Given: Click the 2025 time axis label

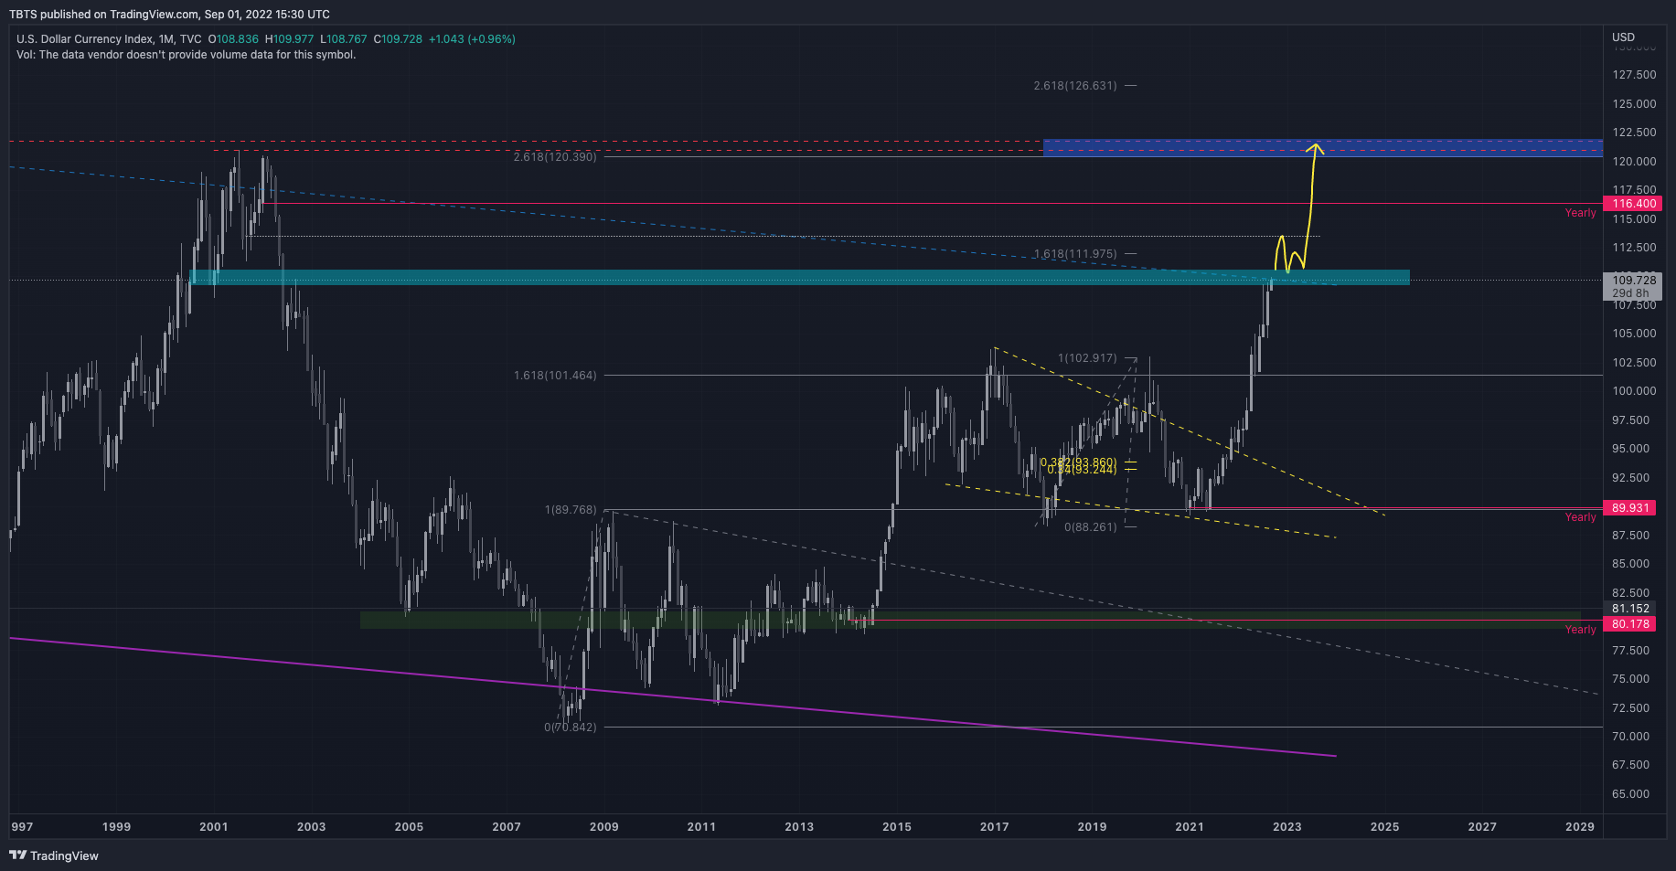Looking at the screenshot, I should pyautogui.click(x=1385, y=827).
